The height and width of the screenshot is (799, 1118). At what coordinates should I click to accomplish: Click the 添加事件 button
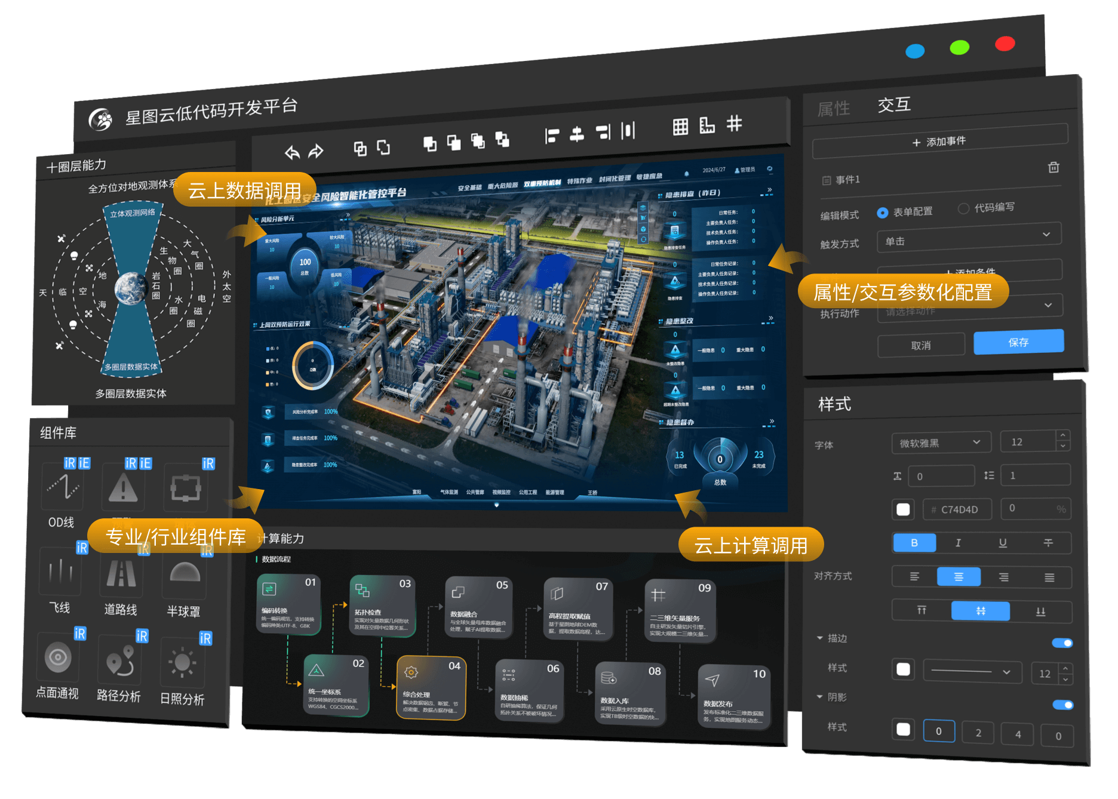coord(940,141)
